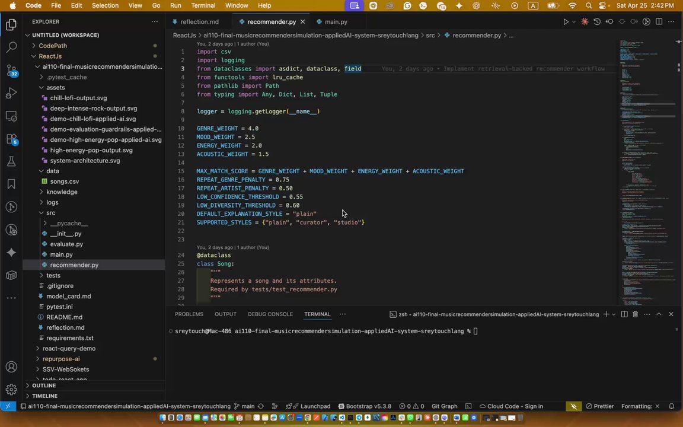Open the new terminal launch profile dropdown
Viewport: 683px width, 427px height.
(x=614, y=314)
